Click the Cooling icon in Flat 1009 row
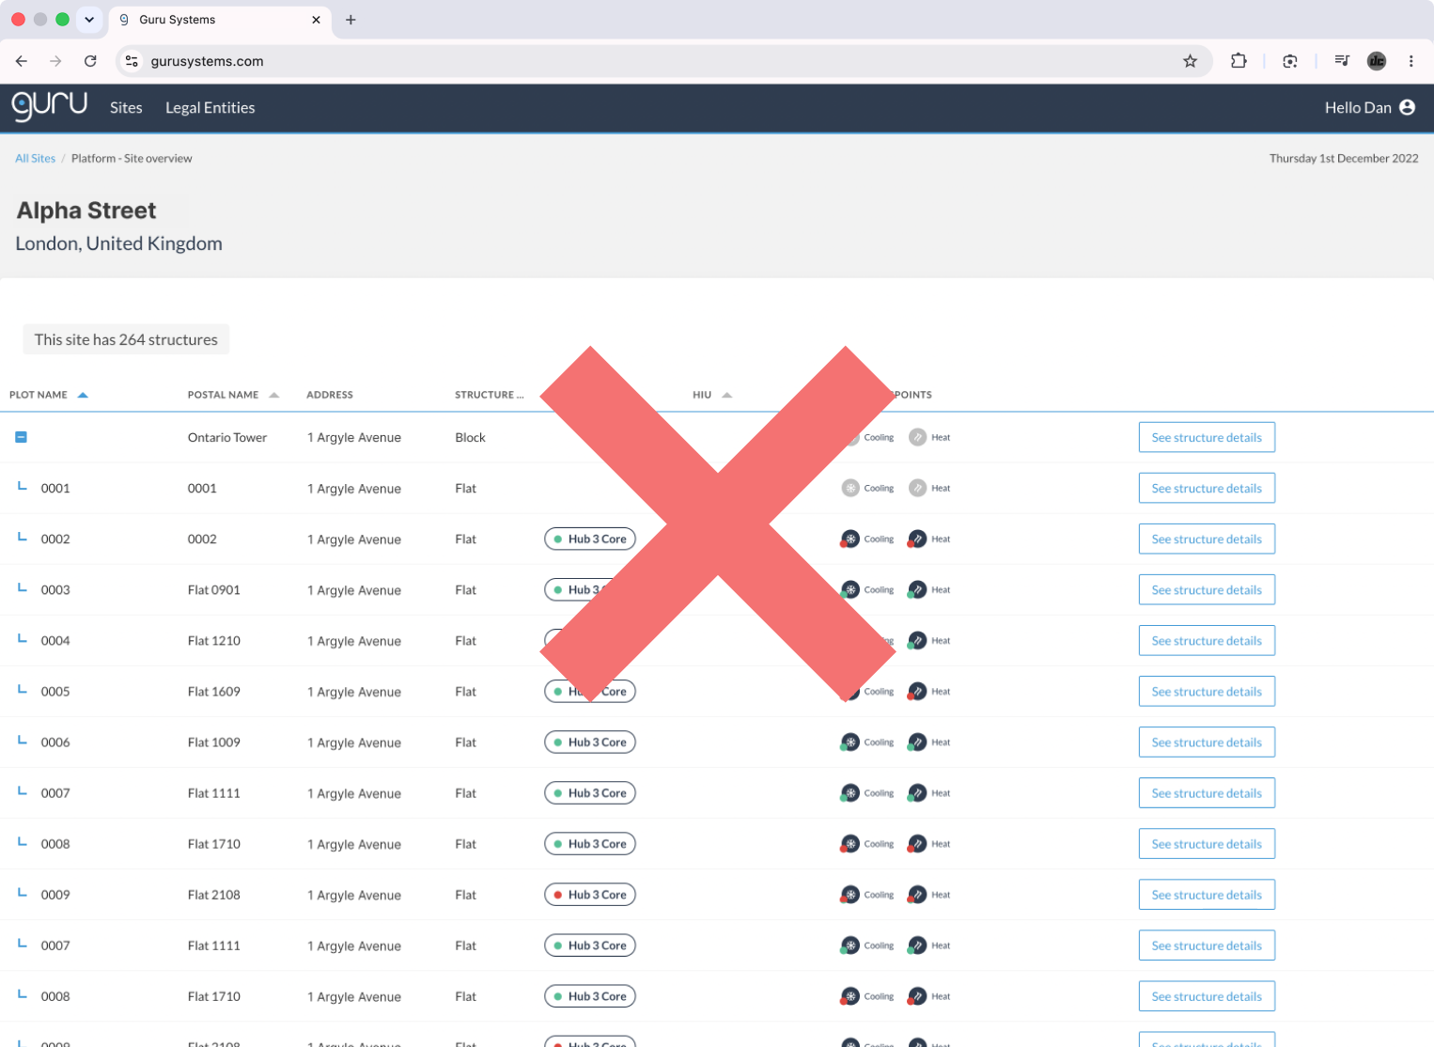The height and width of the screenshot is (1047, 1434). 850,742
